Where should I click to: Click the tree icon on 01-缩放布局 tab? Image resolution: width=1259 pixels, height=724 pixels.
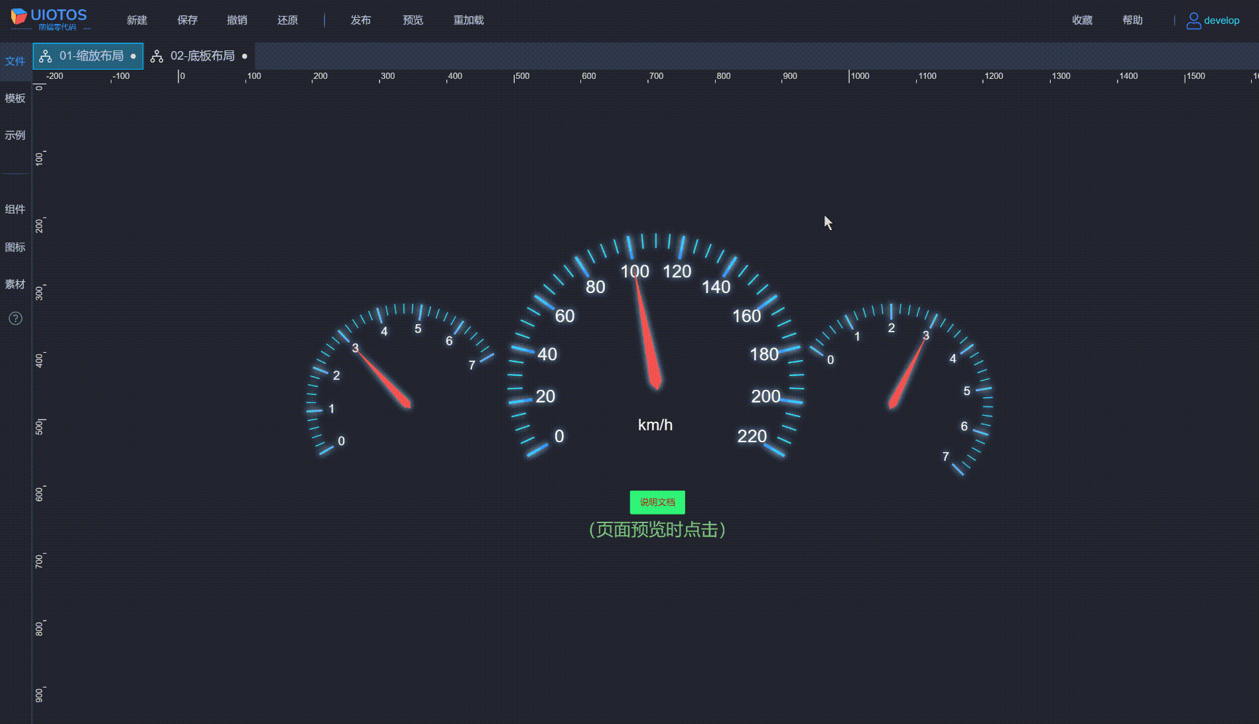tap(45, 56)
